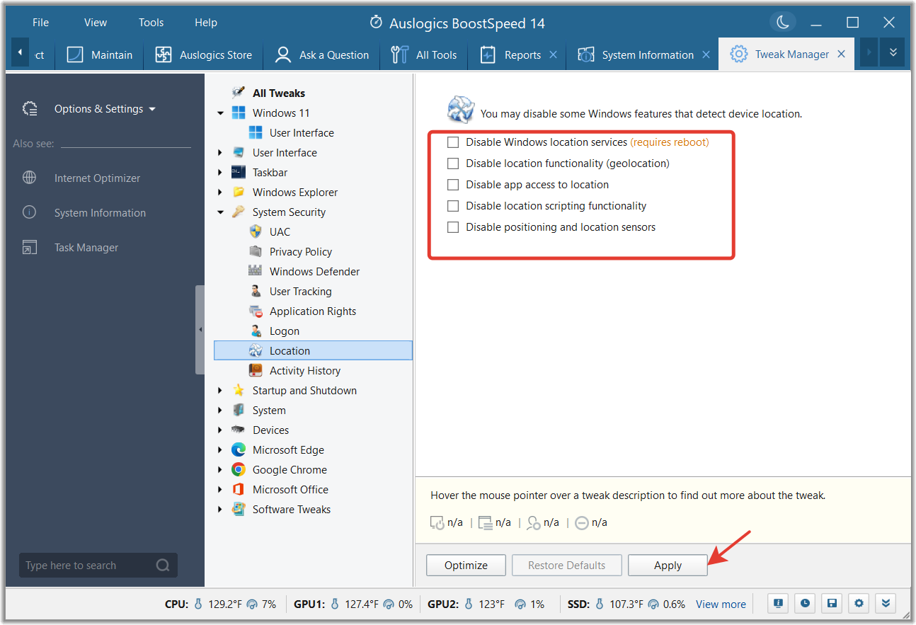This screenshot has width=916, height=625.
Task: Switch to the Auslogics Store tab
Action: click(x=204, y=55)
